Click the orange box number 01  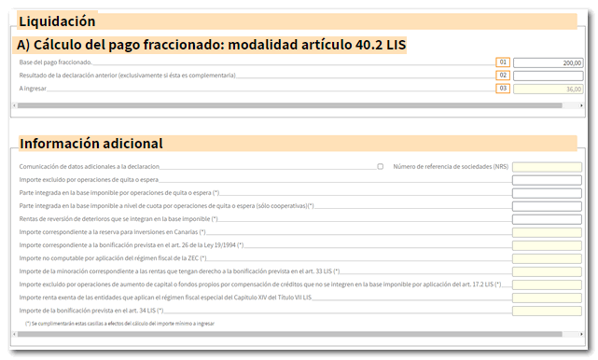point(503,62)
